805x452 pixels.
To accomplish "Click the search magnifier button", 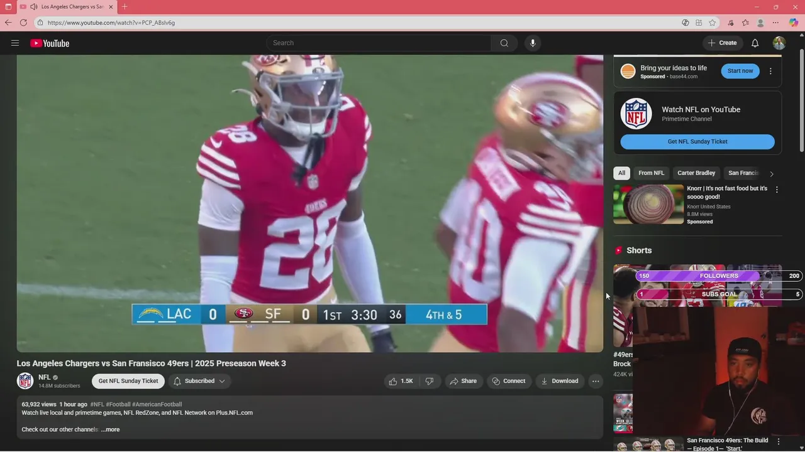I will click(x=504, y=43).
